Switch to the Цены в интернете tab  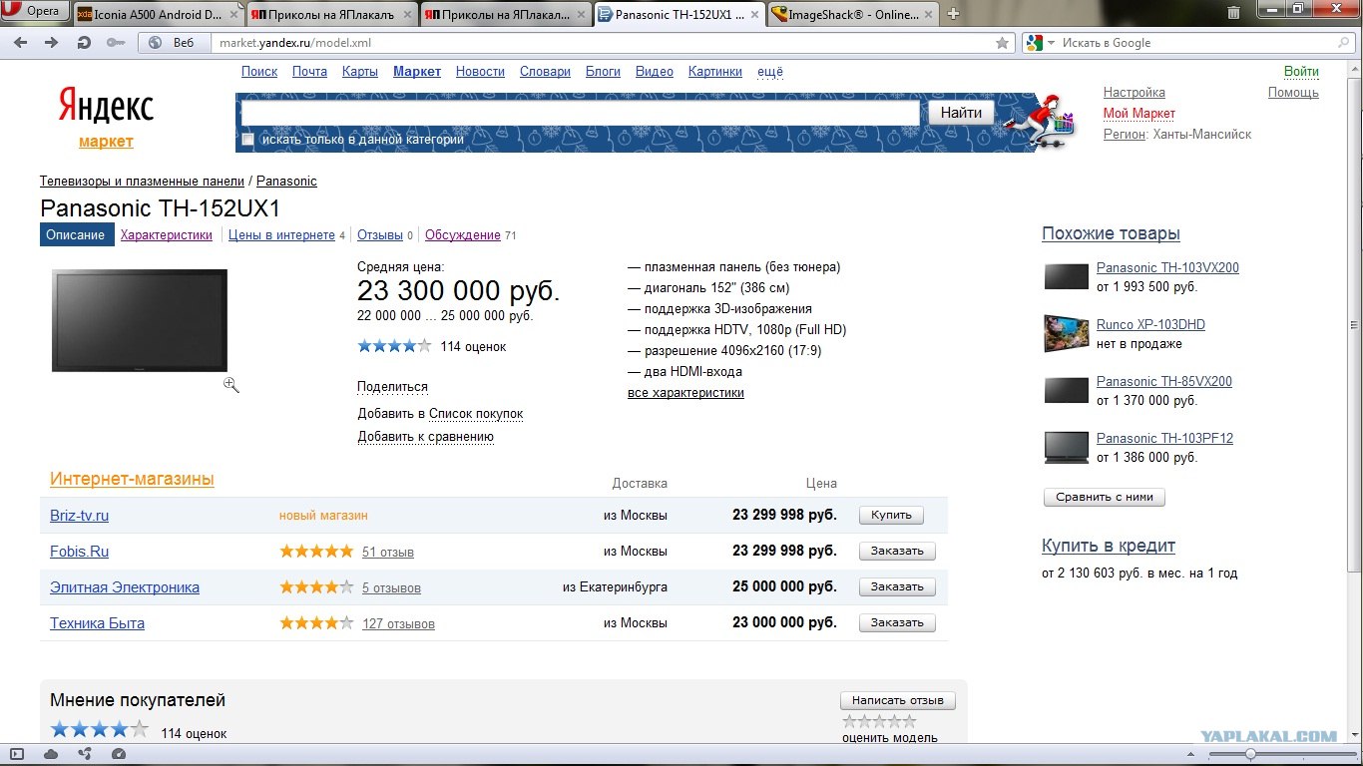pyautogui.click(x=281, y=235)
